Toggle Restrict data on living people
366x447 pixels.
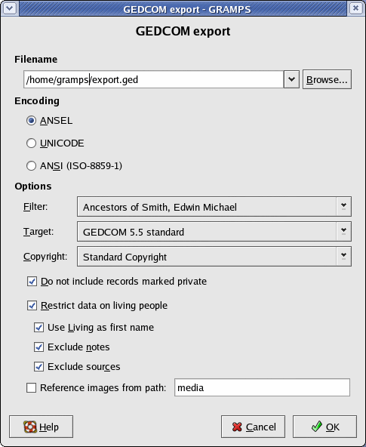32,306
